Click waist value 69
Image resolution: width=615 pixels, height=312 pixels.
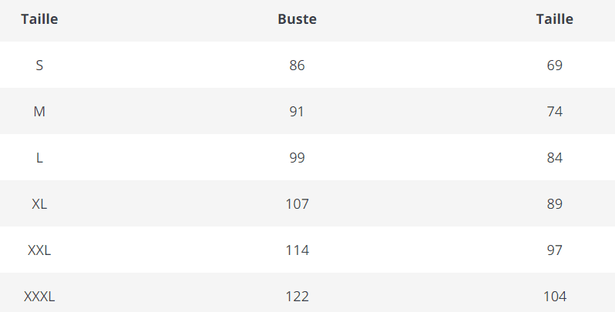click(554, 65)
